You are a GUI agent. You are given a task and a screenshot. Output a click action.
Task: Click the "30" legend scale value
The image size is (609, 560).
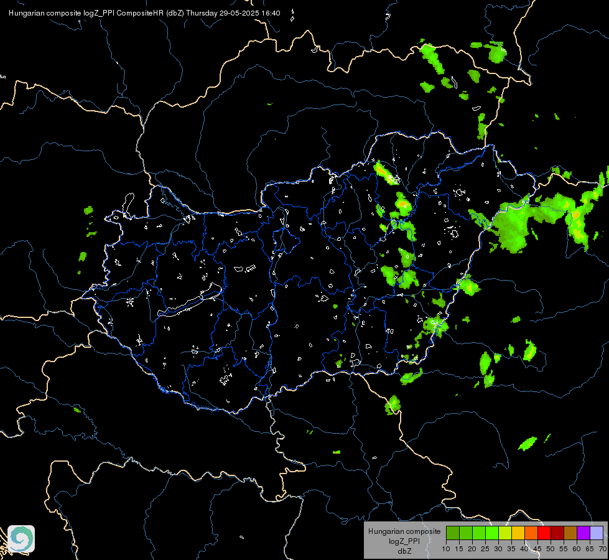[x=498, y=549]
